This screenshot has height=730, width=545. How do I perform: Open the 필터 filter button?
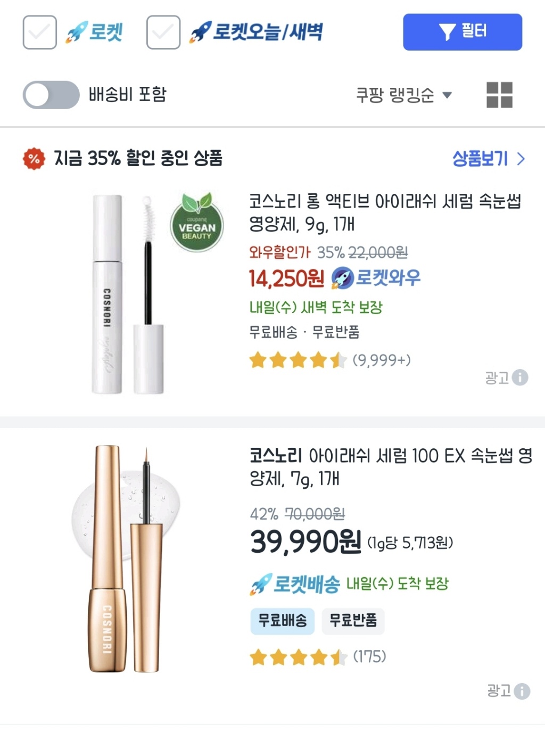(x=462, y=32)
